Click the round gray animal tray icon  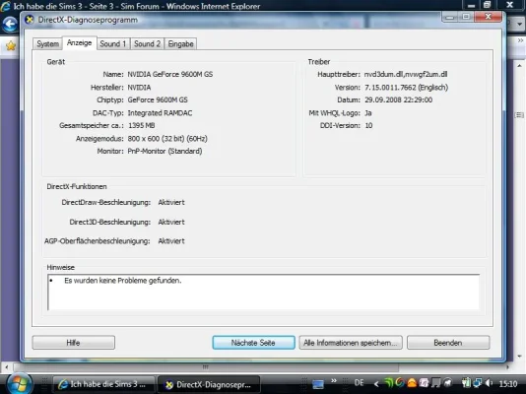(447, 382)
